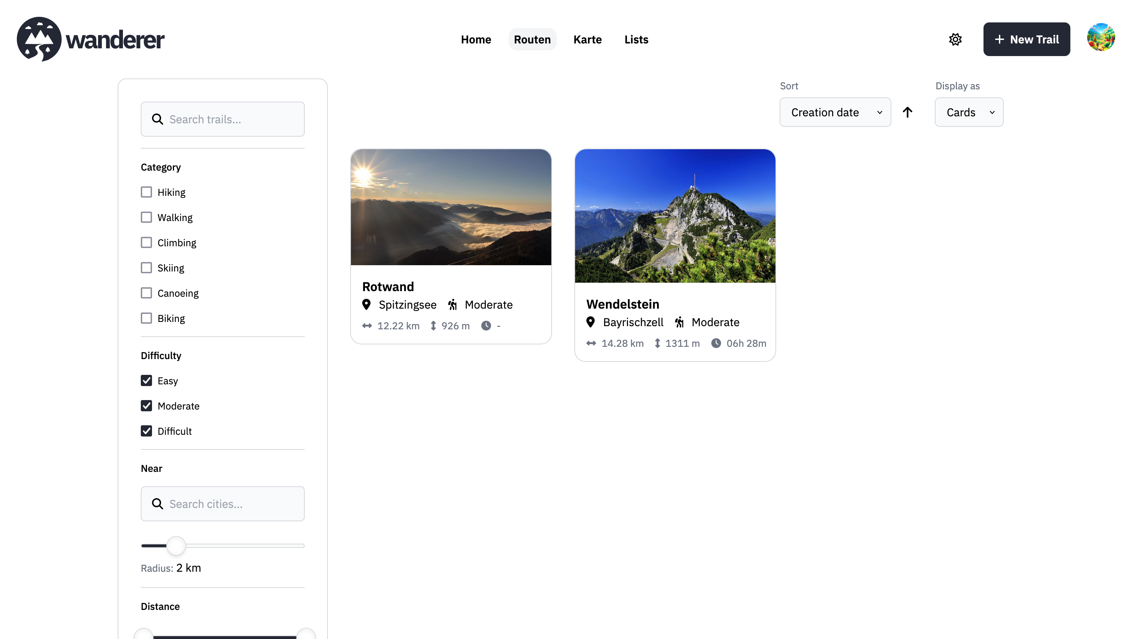Click the 12.22 km distance value
Image resolution: width=1132 pixels, height=639 pixels.
click(399, 326)
